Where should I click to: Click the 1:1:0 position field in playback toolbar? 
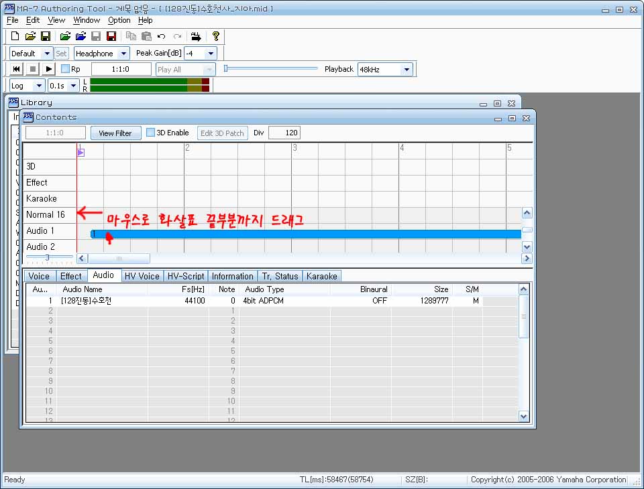click(x=121, y=69)
